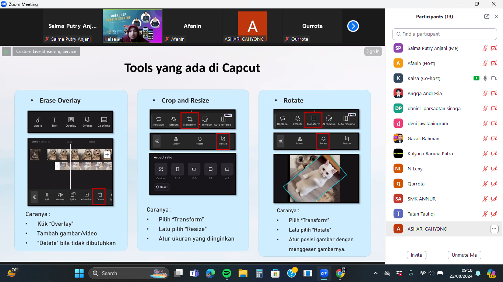Viewport: 503px width, 282px height.
Task: Select the Afanin video tile
Action: [x=192, y=26]
